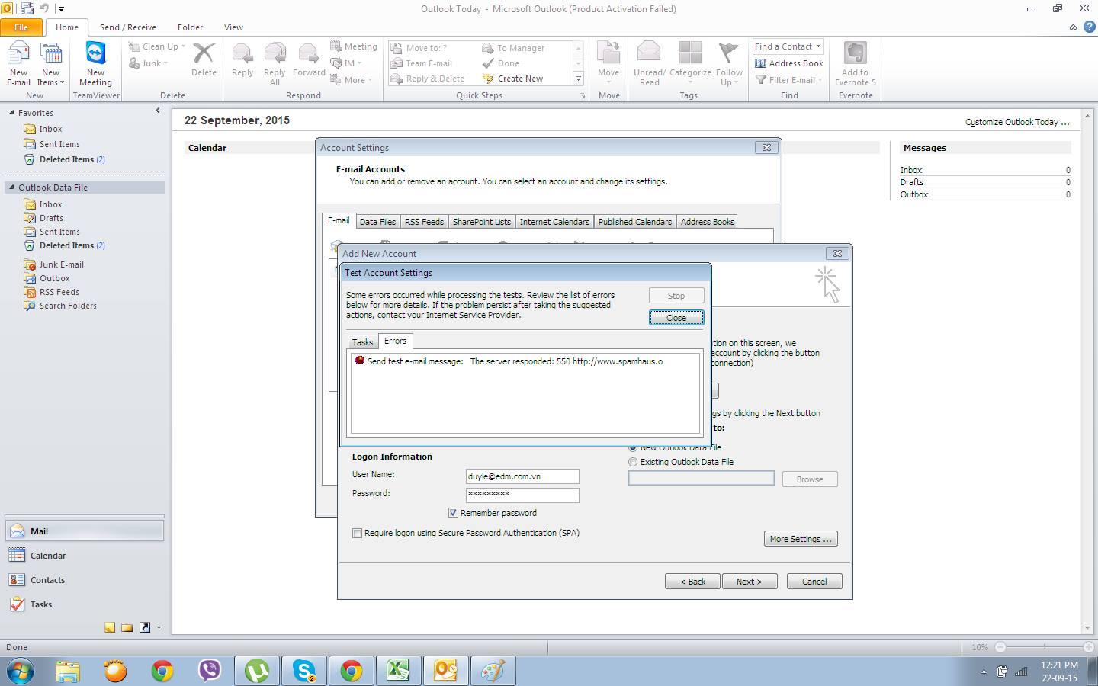
Task: Open the RSS Feeds tab in Account Settings
Action: tap(424, 222)
